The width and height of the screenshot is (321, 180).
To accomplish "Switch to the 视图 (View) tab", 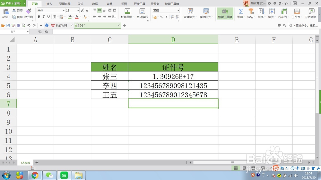I will [124, 4].
